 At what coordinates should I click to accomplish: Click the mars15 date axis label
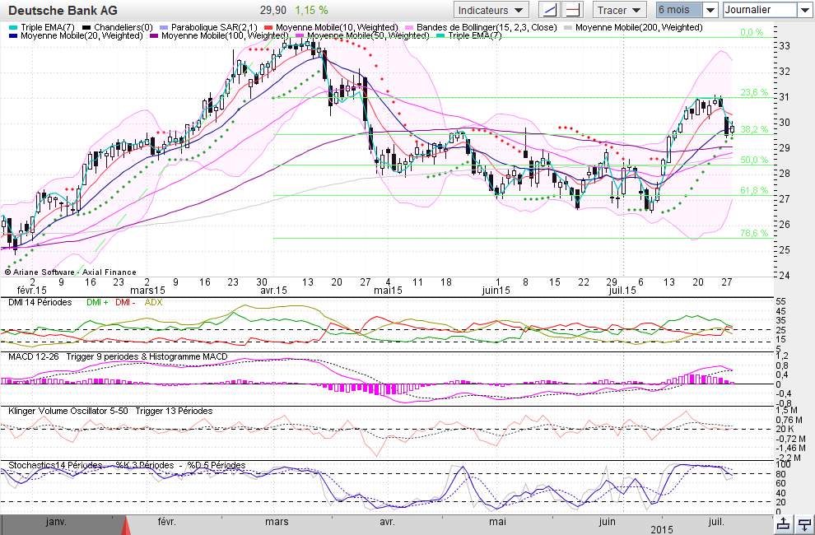click(147, 291)
